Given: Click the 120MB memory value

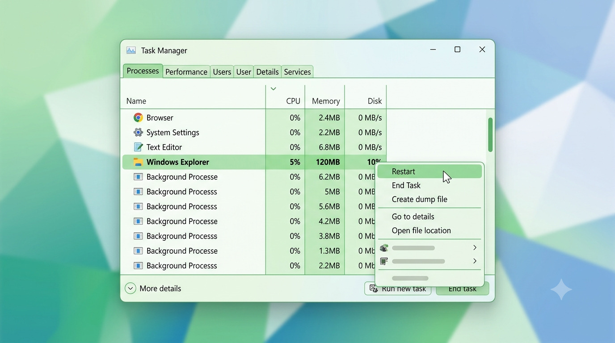Looking at the screenshot, I should 328,162.
